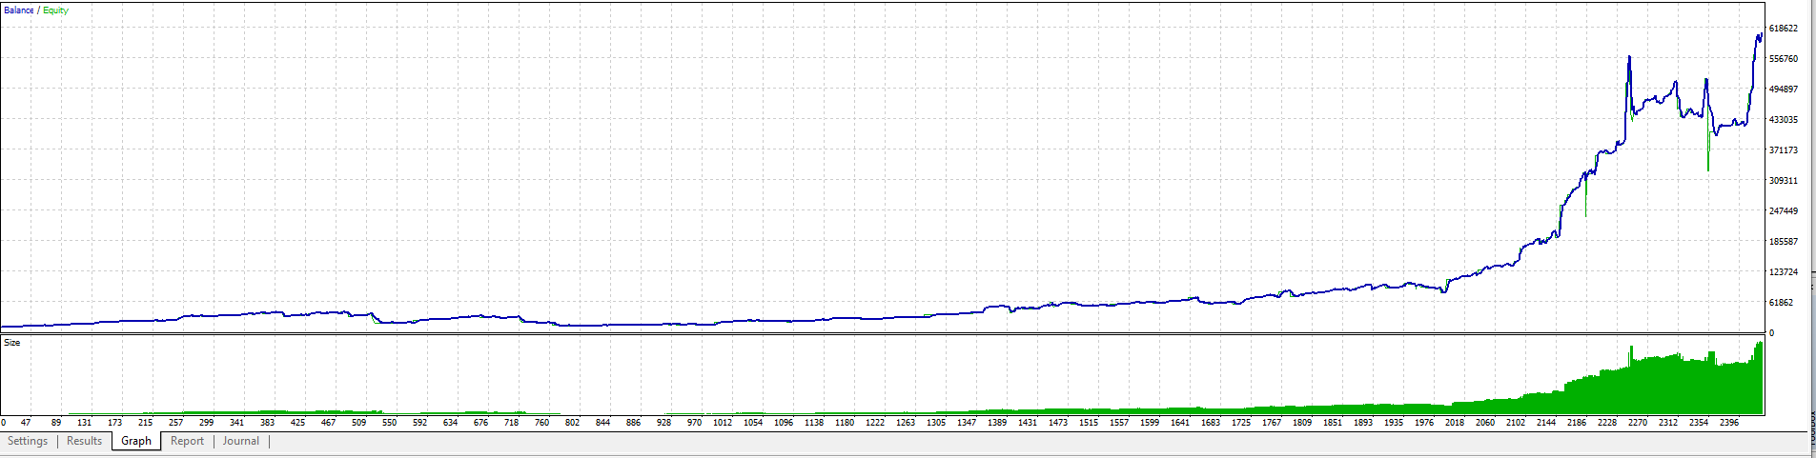
Task: Click the 247449 axis value
Action: [x=1784, y=211]
